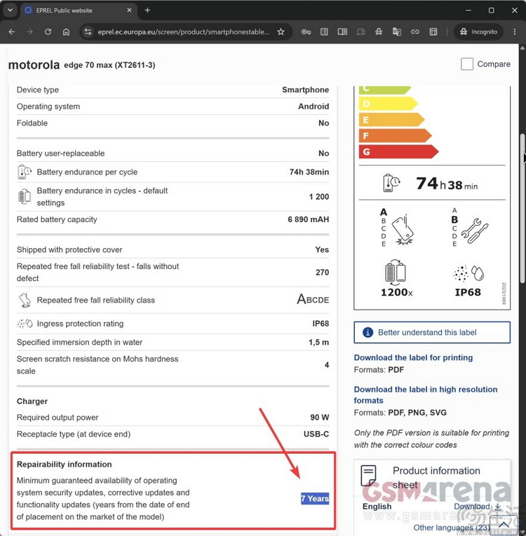This screenshot has height=536, width=526.
Task: Bookmark this page with the star icon
Action: 281,32
